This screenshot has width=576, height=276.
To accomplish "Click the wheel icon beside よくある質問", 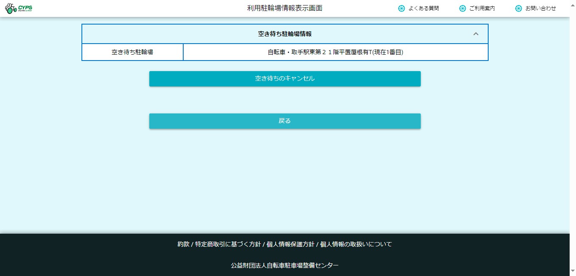I will click(401, 8).
